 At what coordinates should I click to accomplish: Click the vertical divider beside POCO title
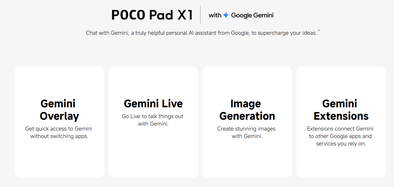(x=200, y=15)
